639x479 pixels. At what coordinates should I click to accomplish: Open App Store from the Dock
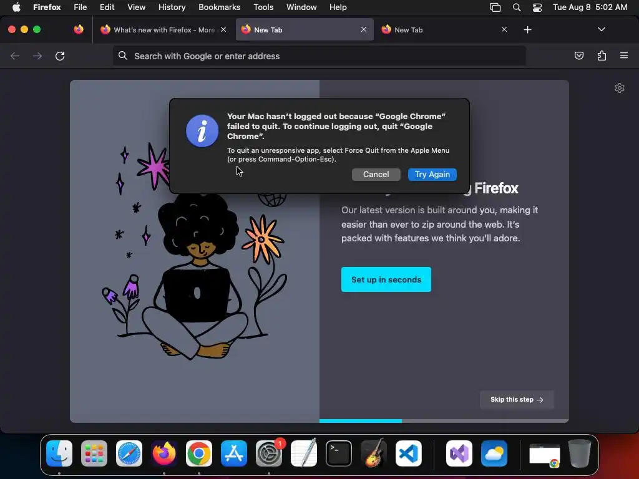tap(234, 453)
